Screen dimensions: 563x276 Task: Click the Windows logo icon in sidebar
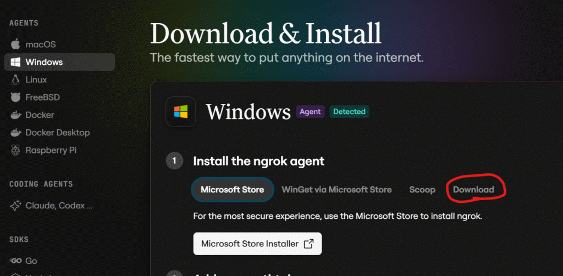(x=15, y=62)
